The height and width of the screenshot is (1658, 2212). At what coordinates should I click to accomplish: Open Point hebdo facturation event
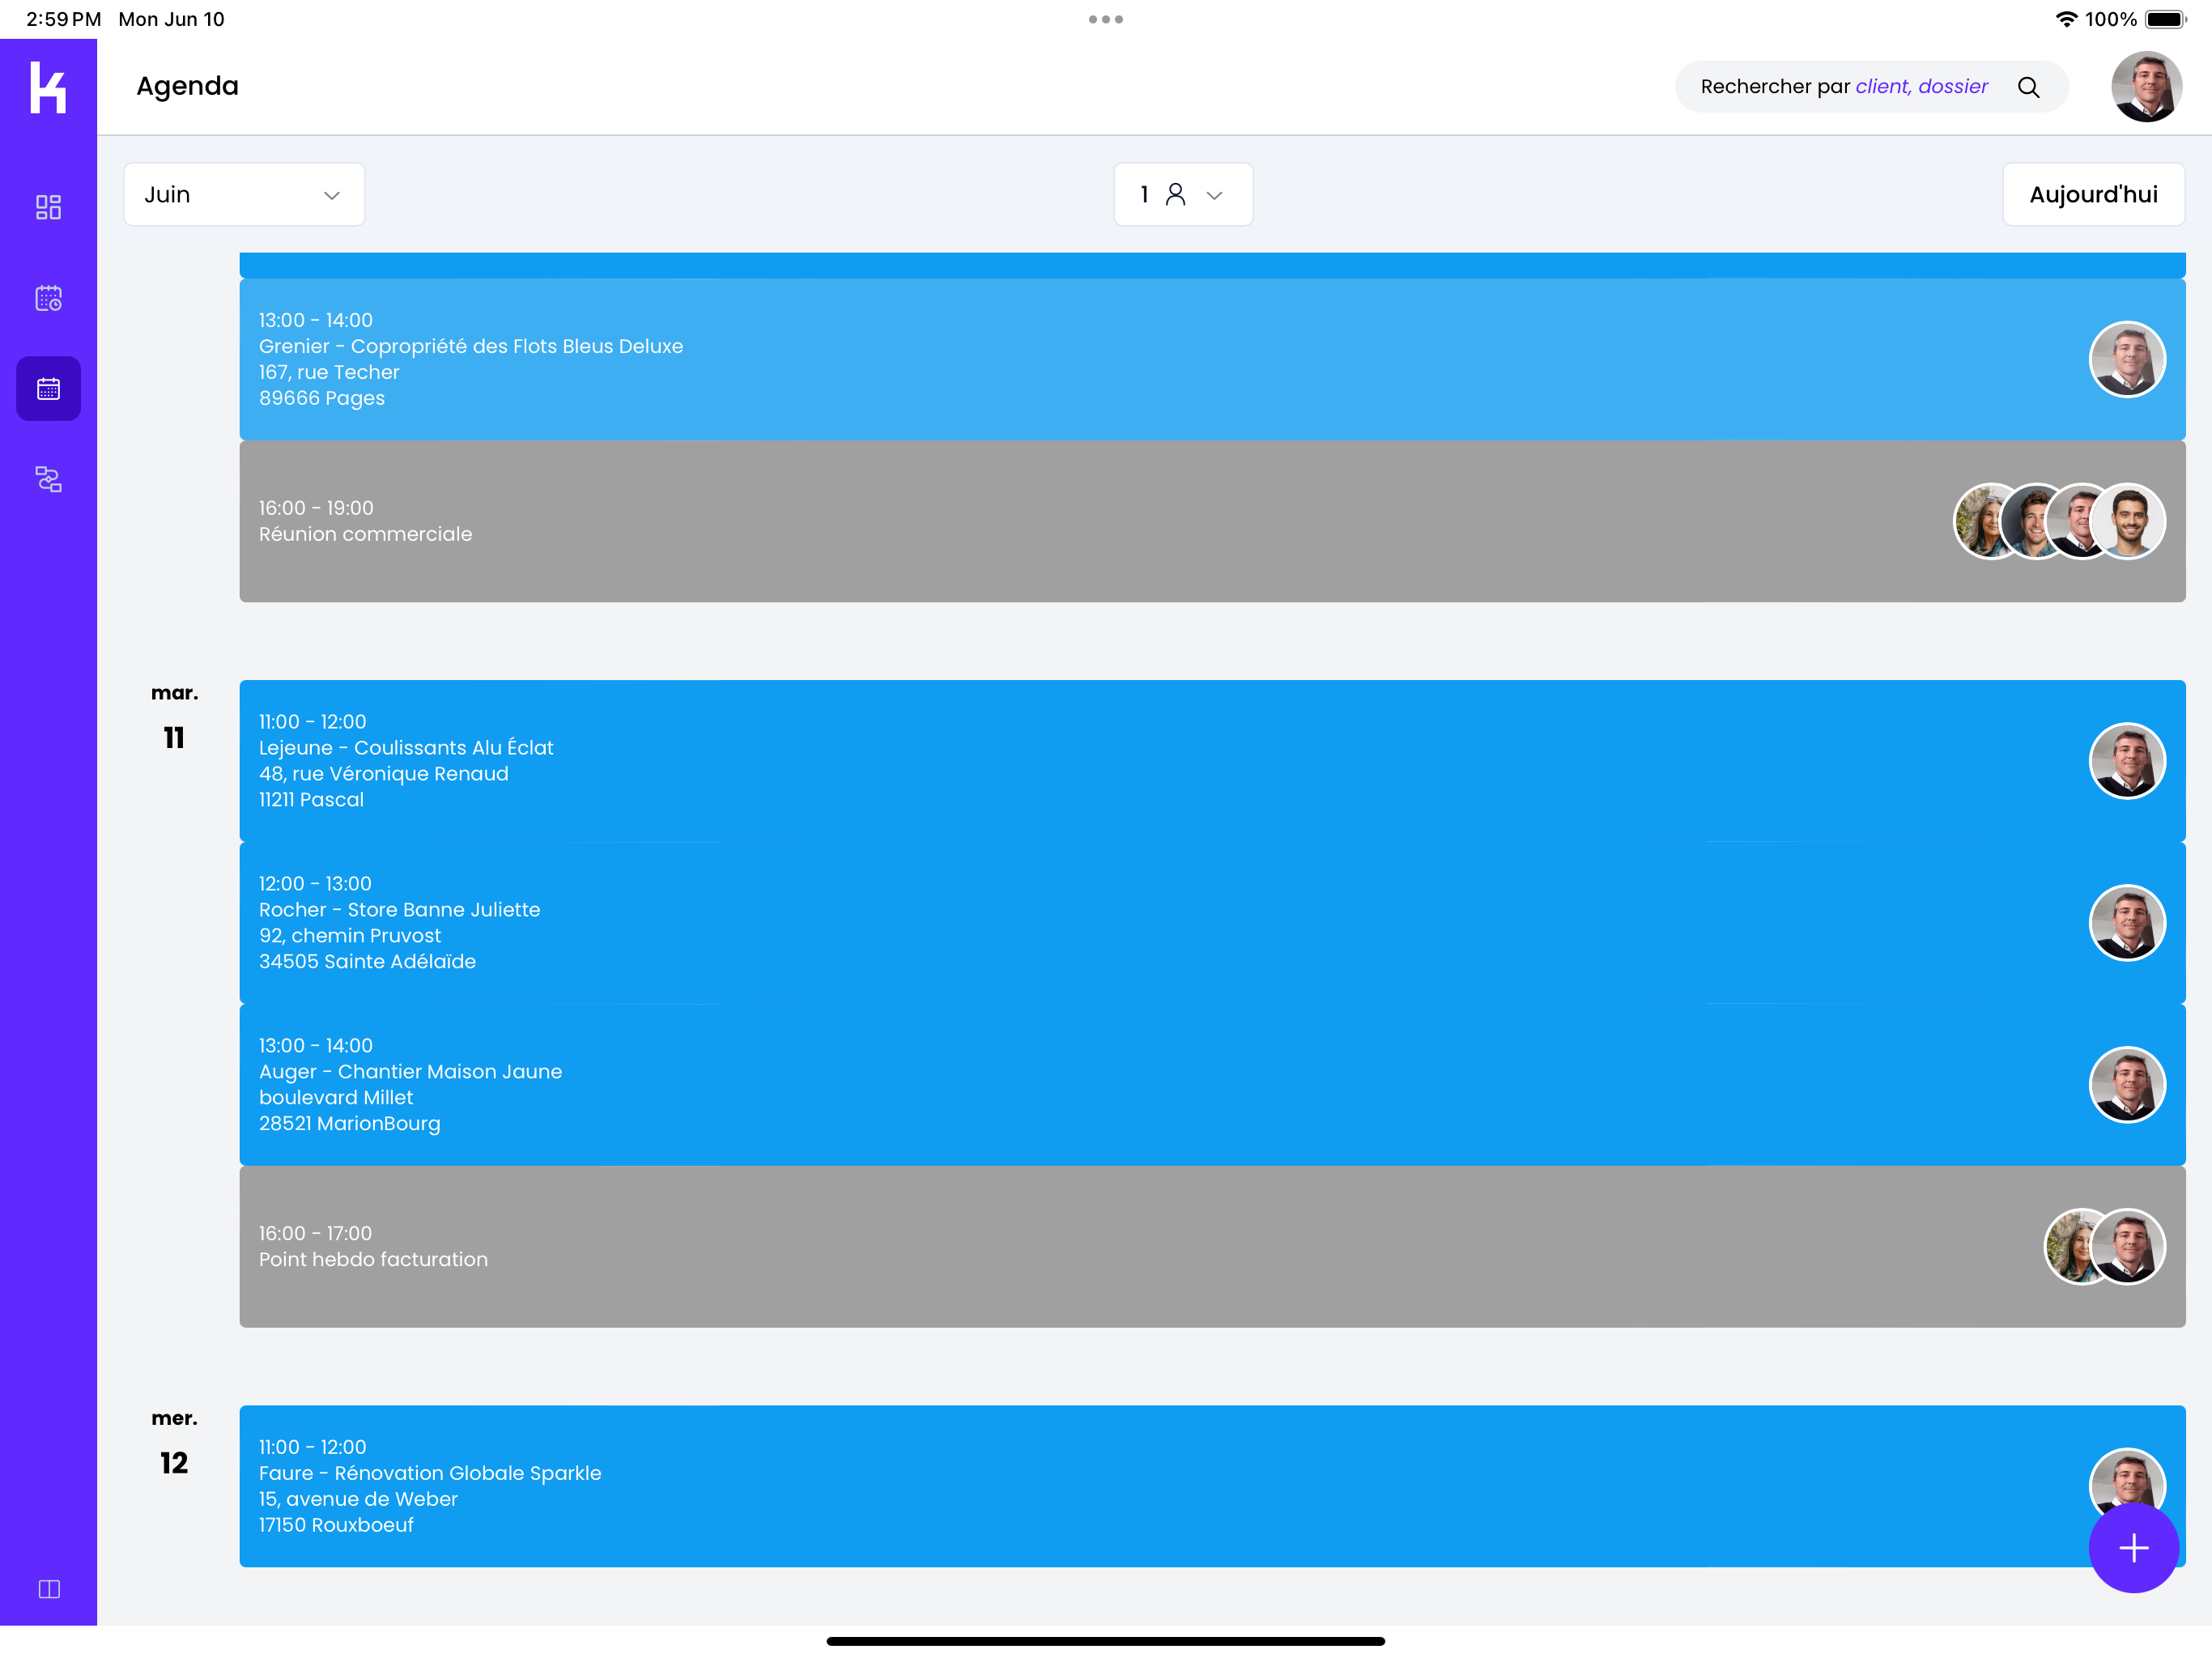coord(1212,1247)
